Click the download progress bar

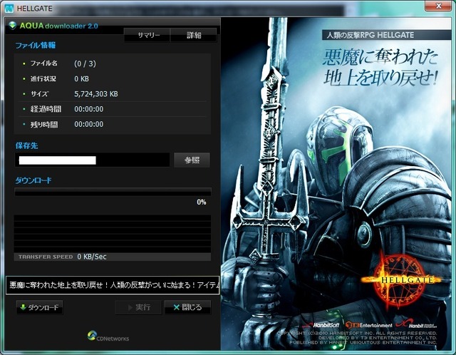coord(113,192)
